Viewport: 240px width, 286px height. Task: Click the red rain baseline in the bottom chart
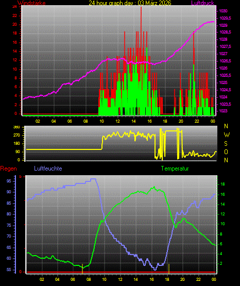click(121, 272)
